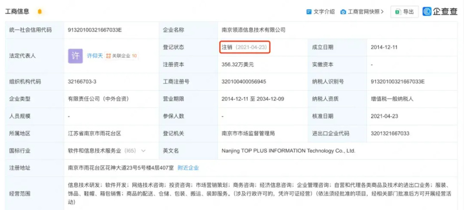The width and height of the screenshot is (464, 210).
Task: View 关联企业 10 related companies
Action: click(121, 56)
